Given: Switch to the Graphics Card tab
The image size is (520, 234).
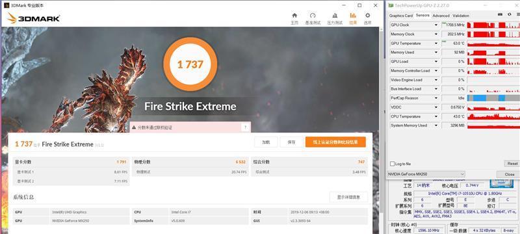Looking at the screenshot, I should [x=401, y=16].
